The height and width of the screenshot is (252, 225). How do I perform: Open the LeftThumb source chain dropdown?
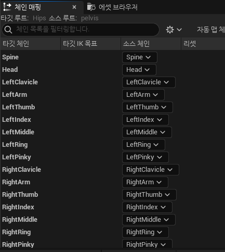[148, 107]
